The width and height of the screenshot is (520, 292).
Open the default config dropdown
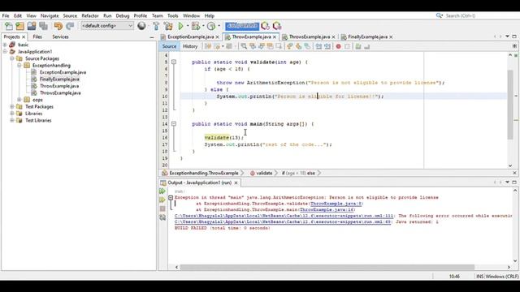[x=107, y=26]
